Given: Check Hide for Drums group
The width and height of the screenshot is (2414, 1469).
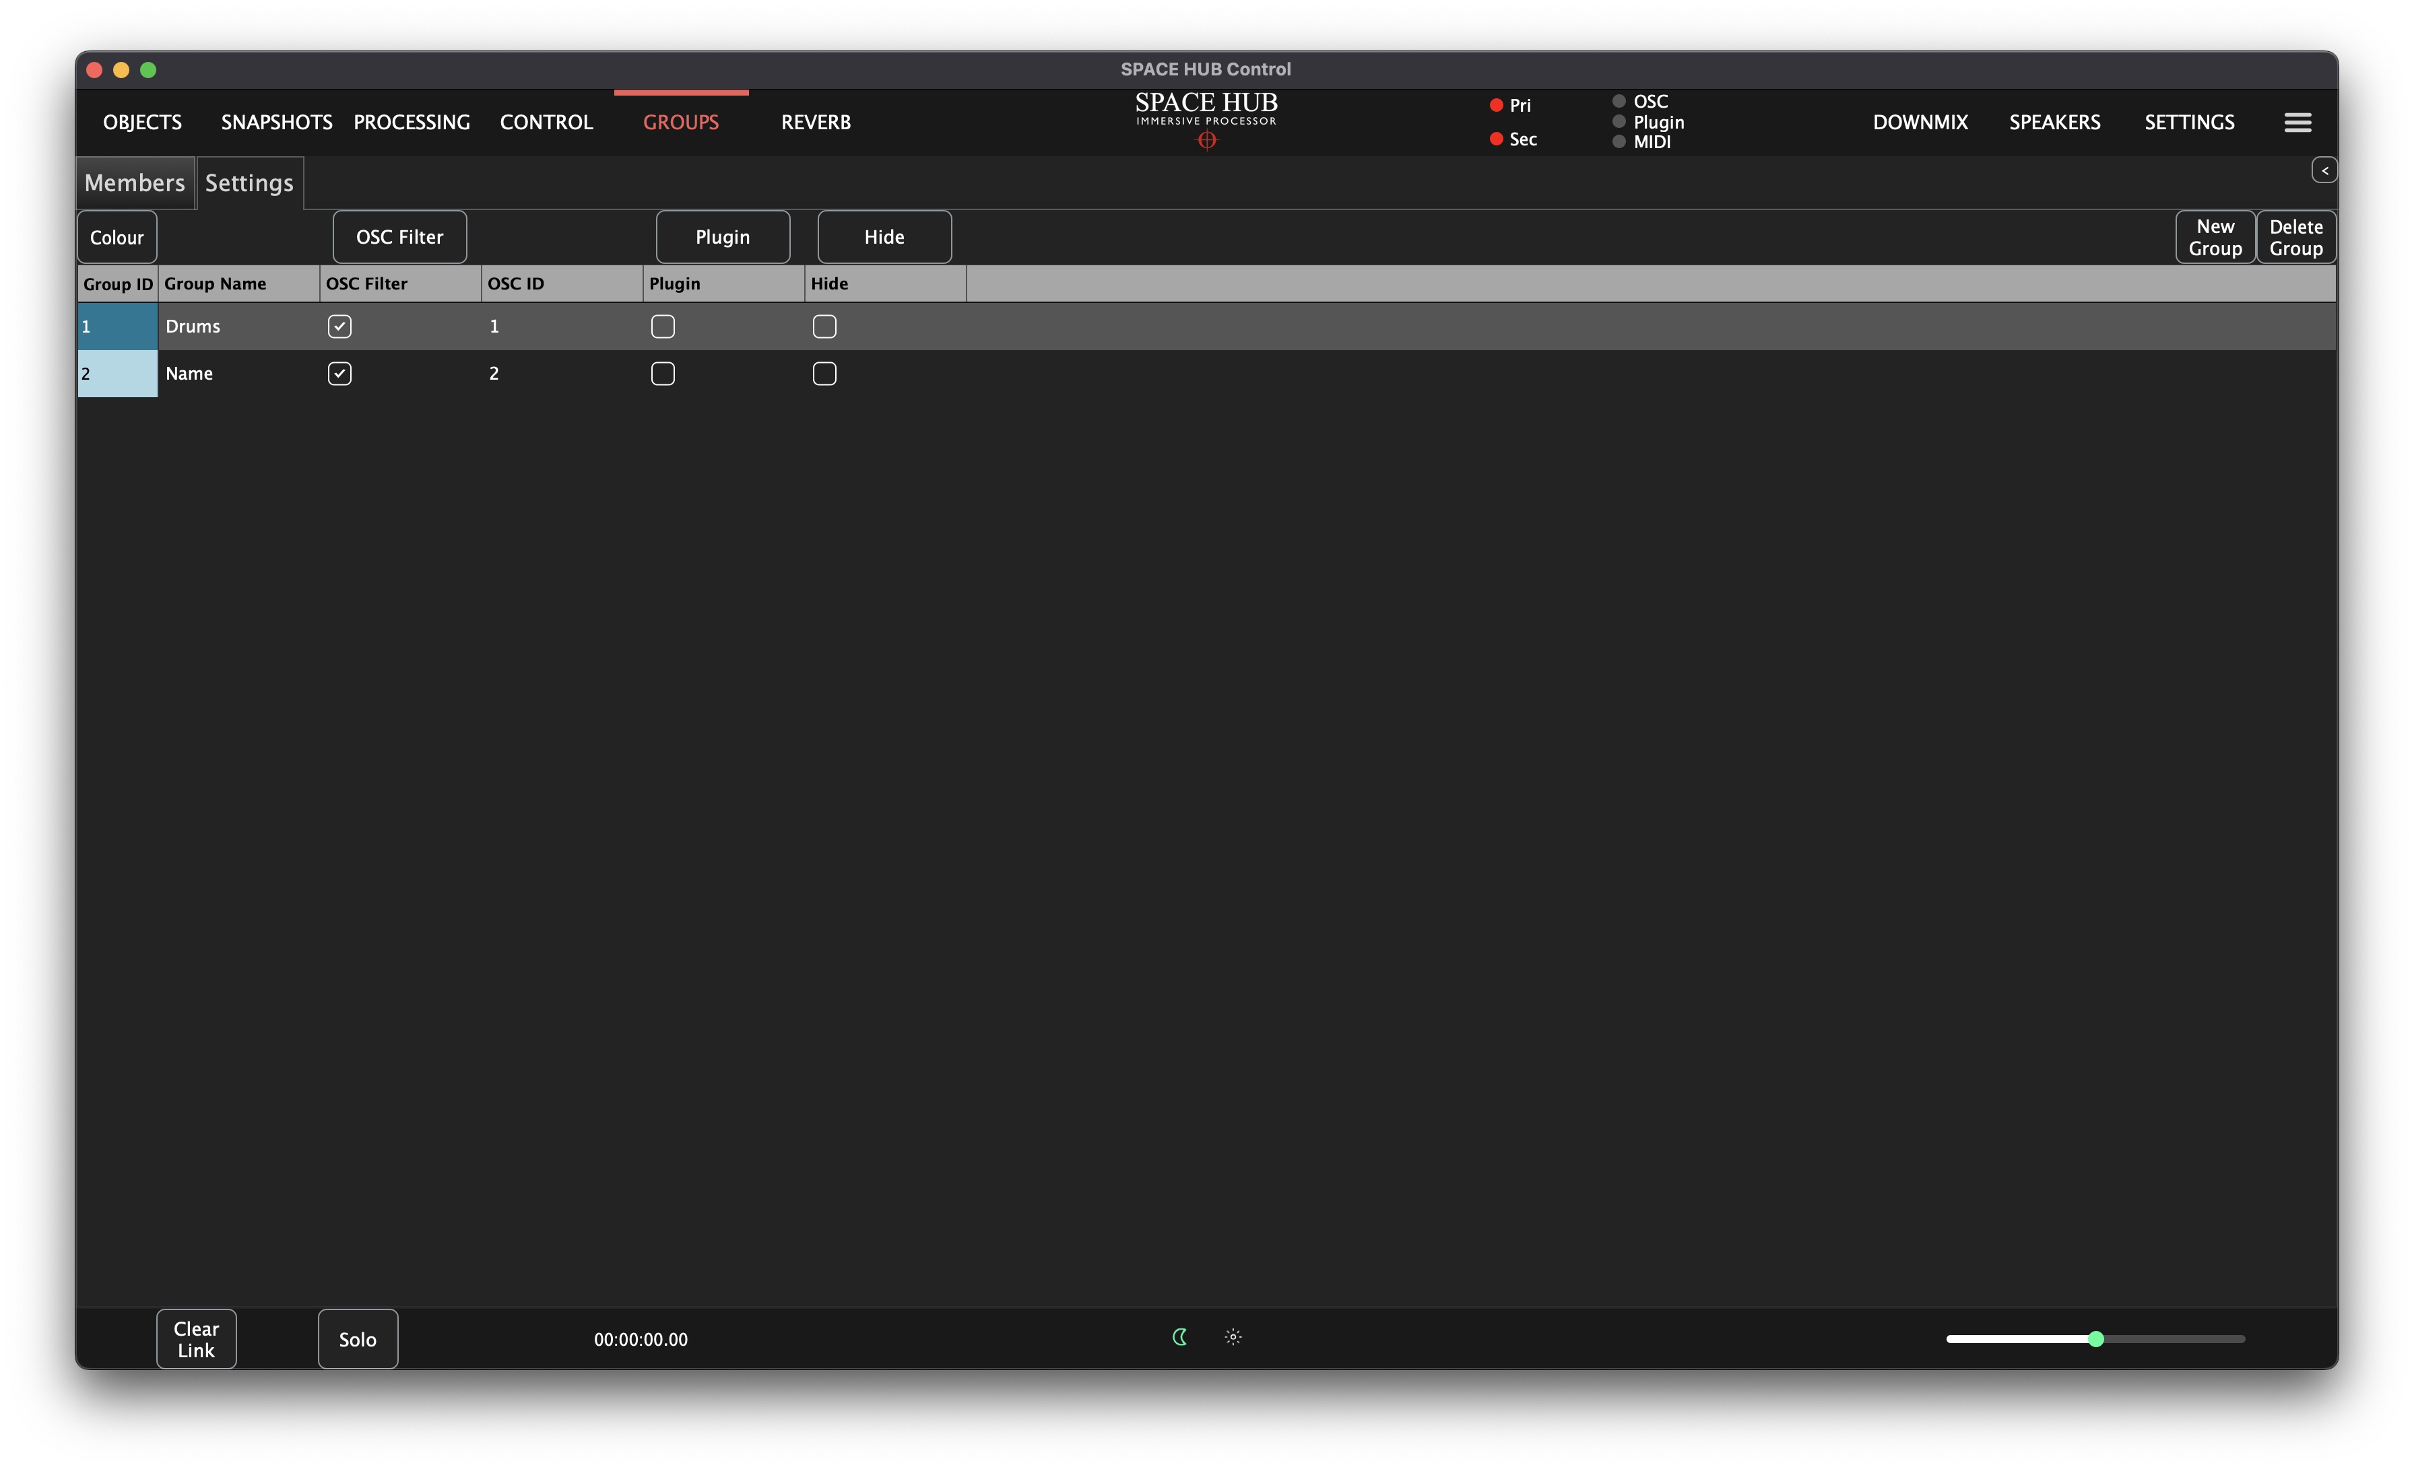Looking at the screenshot, I should coord(824,326).
